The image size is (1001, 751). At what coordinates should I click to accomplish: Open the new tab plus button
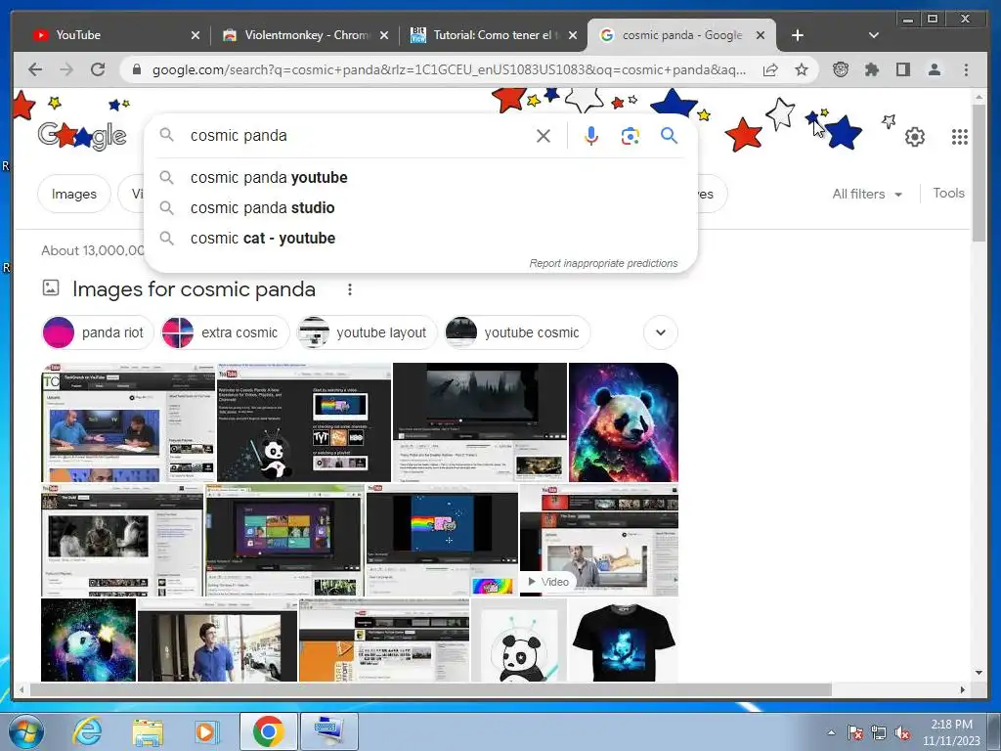point(798,35)
